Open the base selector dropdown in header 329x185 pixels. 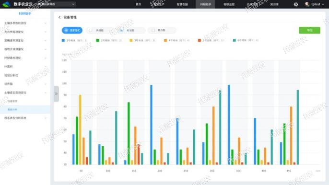pyautogui.click(x=57, y=4)
